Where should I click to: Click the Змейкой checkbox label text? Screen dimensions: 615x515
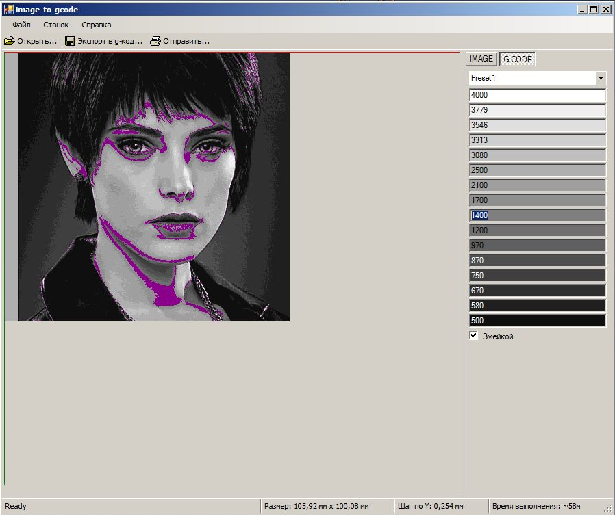pos(498,336)
